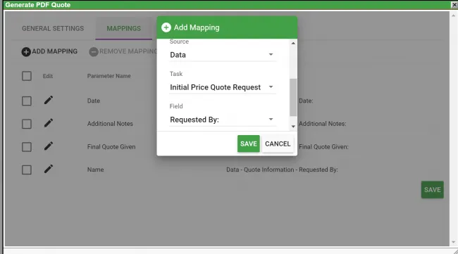Click CANCEL in the Add Mapping dialog
This screenshot has width=458, height=254.
point(278,144)
